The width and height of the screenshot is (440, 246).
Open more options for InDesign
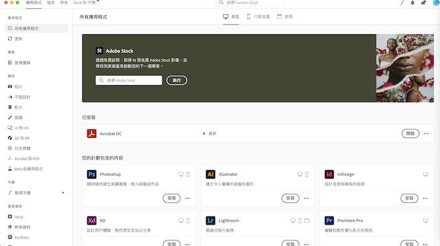(425, 198)
